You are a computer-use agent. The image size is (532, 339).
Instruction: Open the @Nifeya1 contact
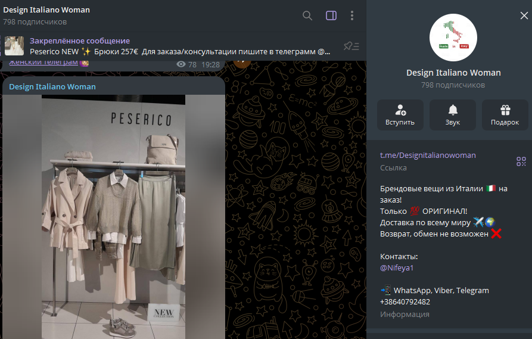click(397, 268)
